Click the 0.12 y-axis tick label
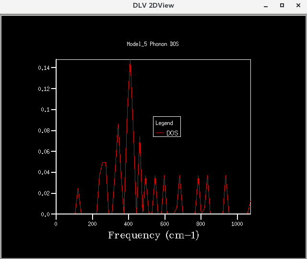Screen dimensions: 307x259 coord(44,89)
